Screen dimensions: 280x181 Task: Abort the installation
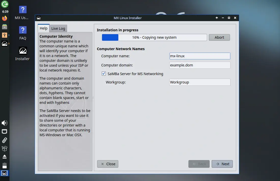click(x=219, y=37)
